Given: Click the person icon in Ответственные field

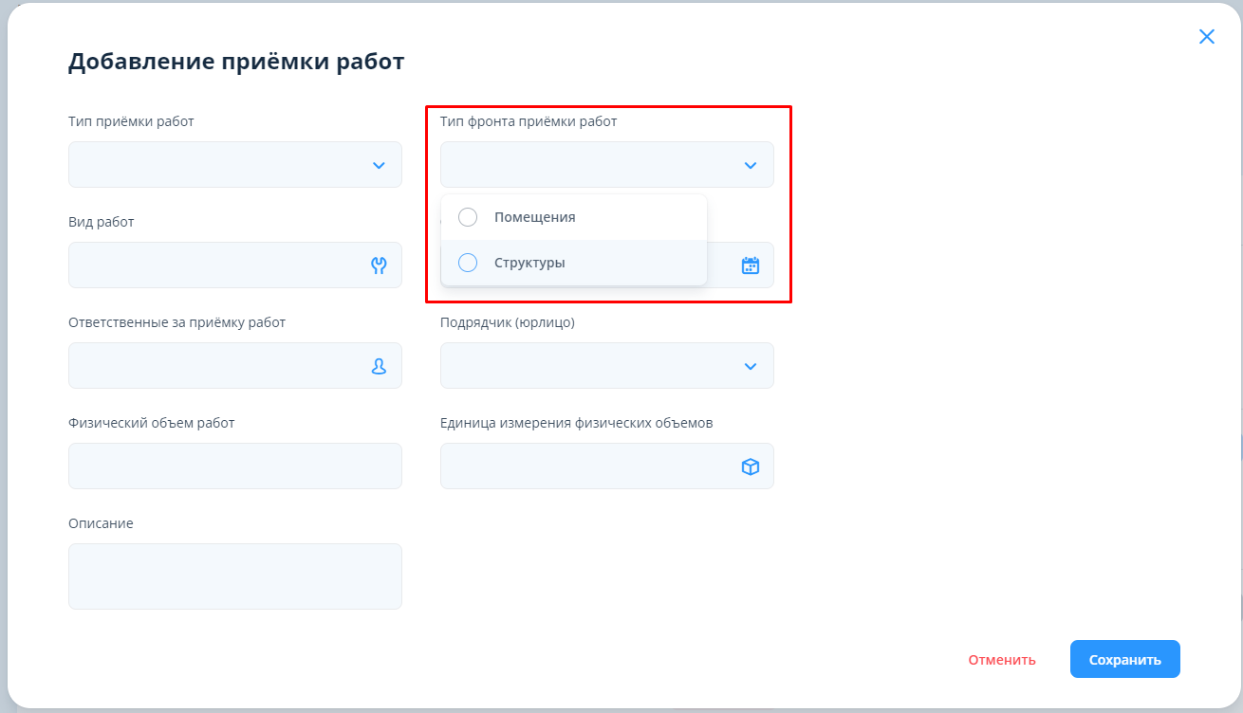Looking at the screenshot, I should click(x=379, y=366).
